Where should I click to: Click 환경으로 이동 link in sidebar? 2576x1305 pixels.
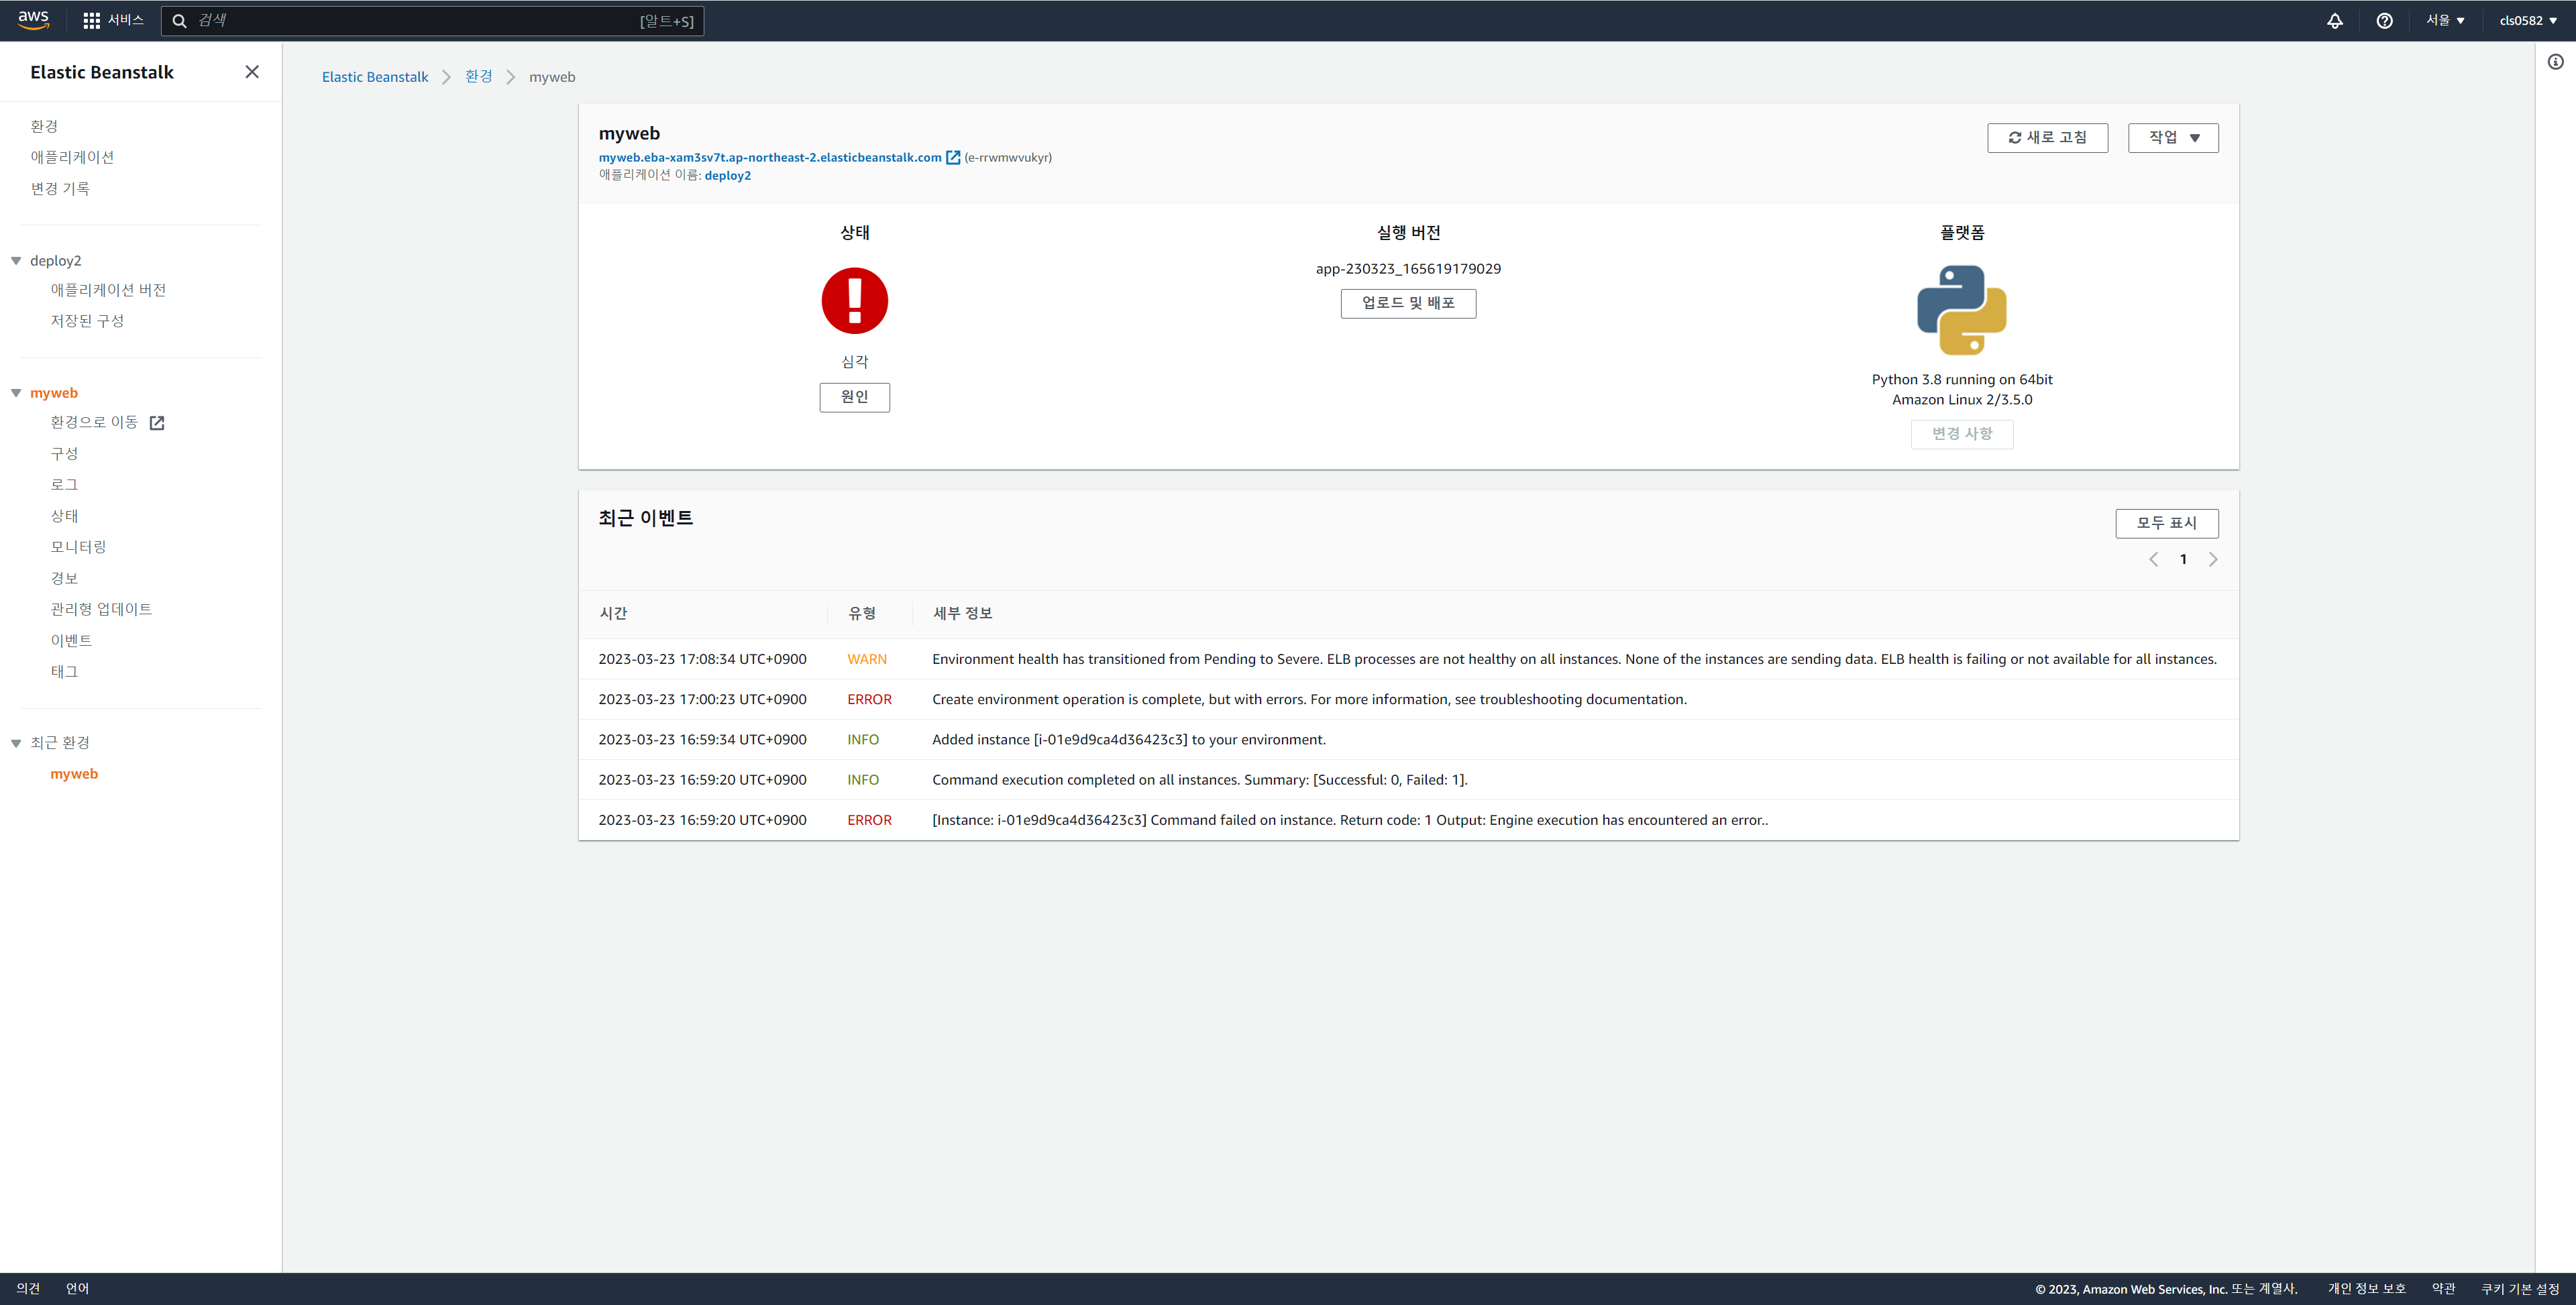click(94, 423)
